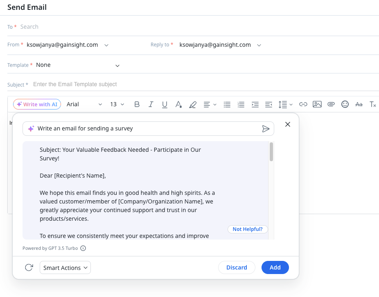
Task: Expand the From email address dropdown
Action: click(x=68, y=45)
